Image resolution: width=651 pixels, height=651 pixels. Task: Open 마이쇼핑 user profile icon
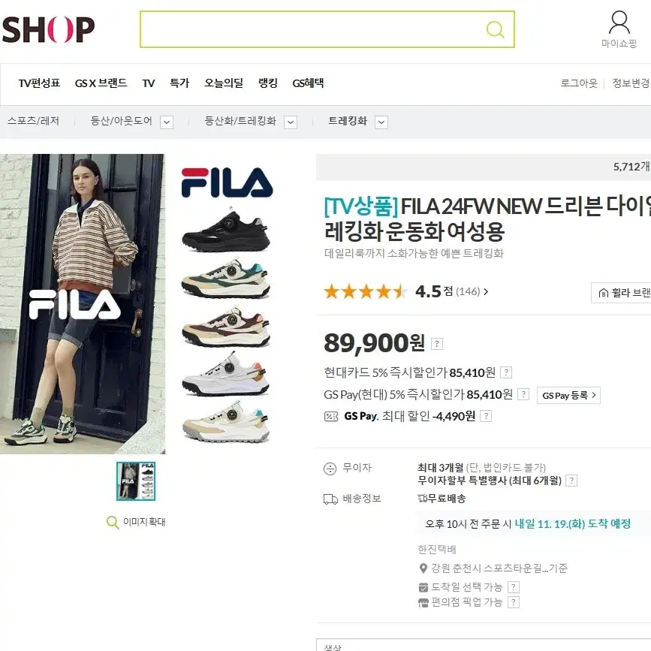(x=619, y=23)
